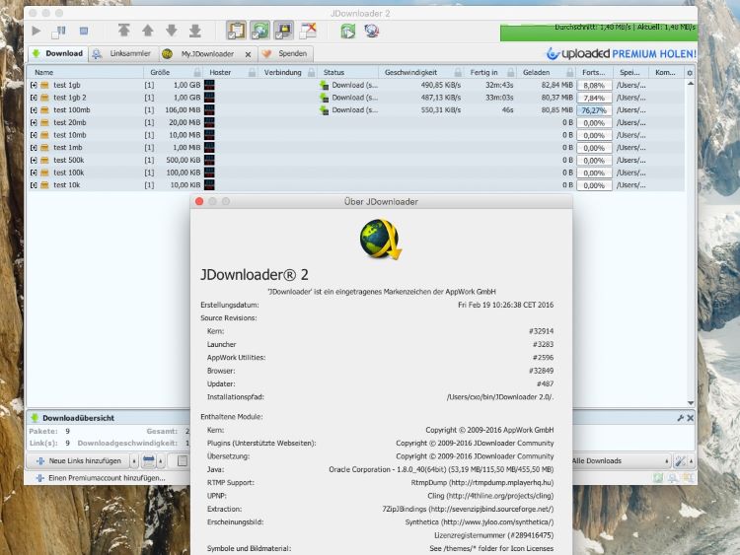Move selection to bottom of list
740x555 pixels.
coord(195,31)
